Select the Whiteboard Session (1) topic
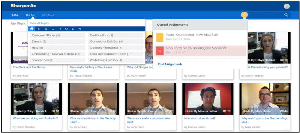This screenshot has width=300, height=133. [x=115, y=60]
